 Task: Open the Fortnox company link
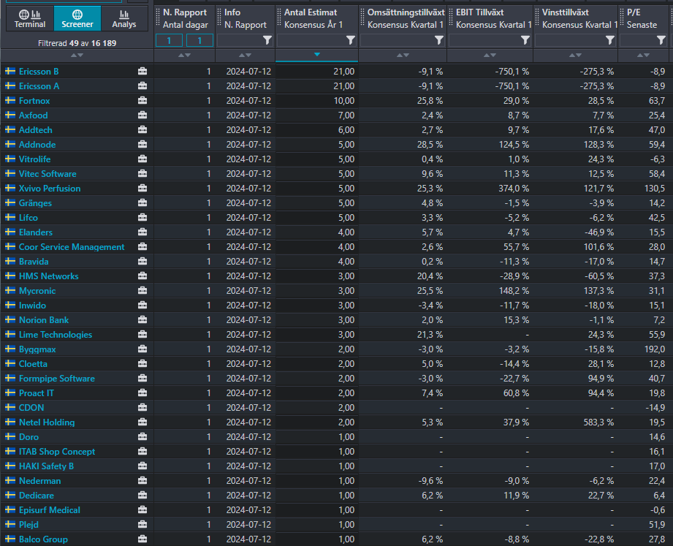coord(34,101)
